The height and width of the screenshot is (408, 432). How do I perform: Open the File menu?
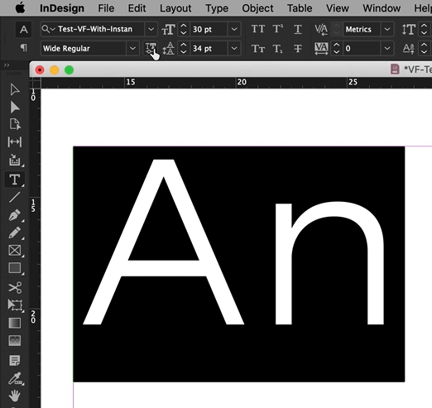click(106, 8)
